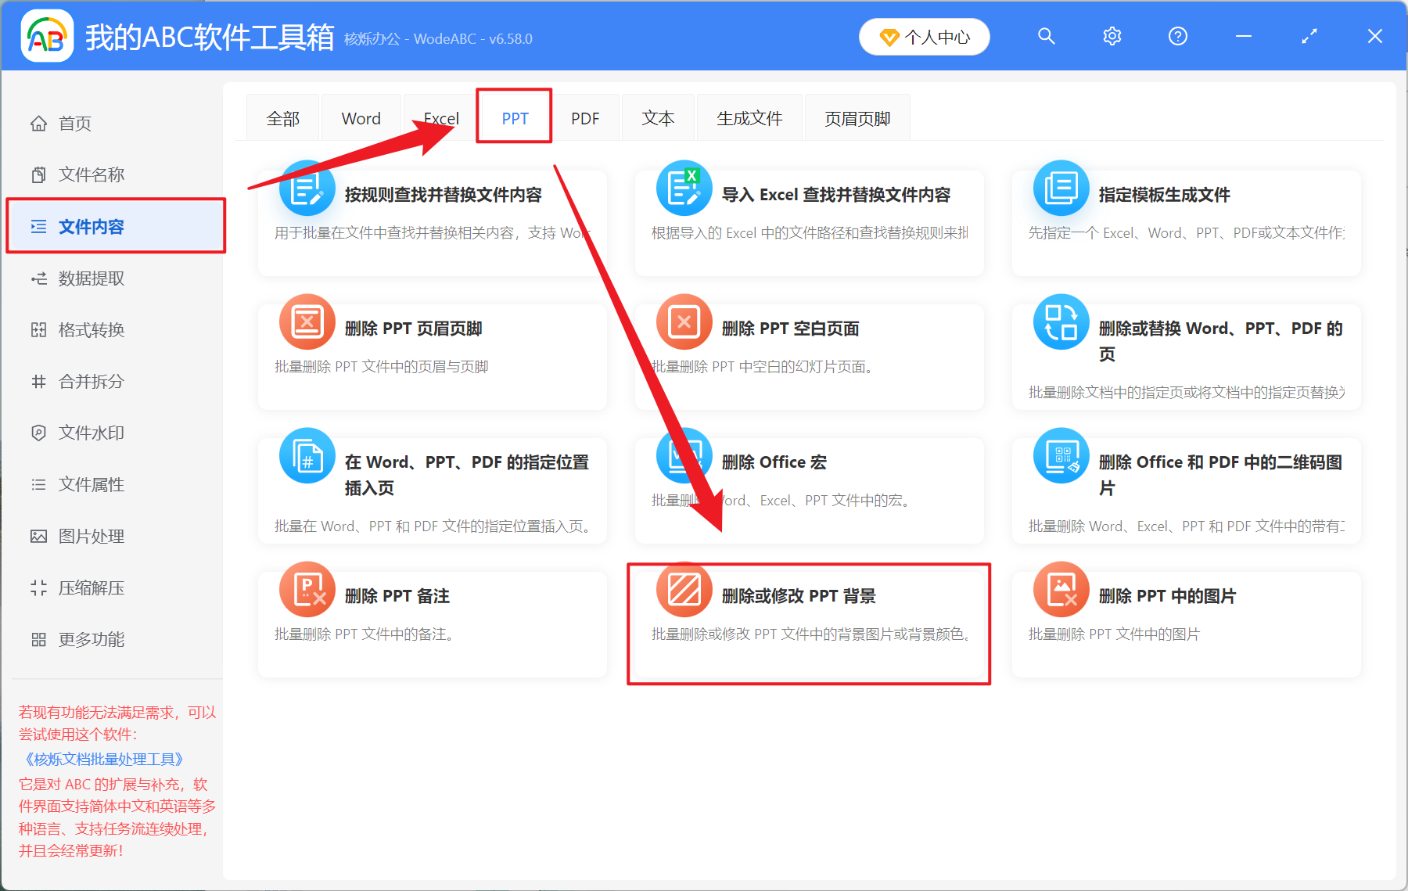This screenshot has width=1408, height=891.
Task: Click the 删除 PPT 备注 tool icon
Action: point(307,589)
